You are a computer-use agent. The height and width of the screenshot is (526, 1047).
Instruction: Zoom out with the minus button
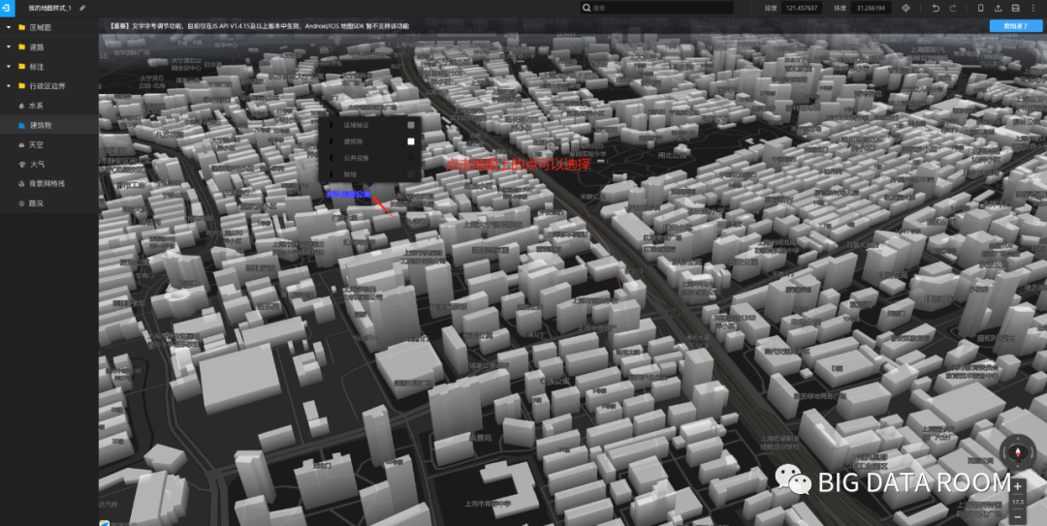coord(1018,516)
